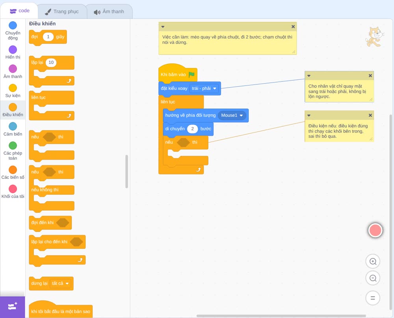The height and width of the screenshot is (318, 394).
Task: Click the steps value 2 field
Action: 193,129
